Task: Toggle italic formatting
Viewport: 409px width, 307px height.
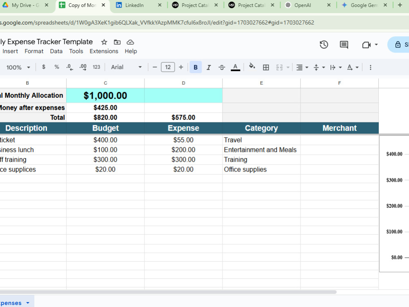Action: [209, 68]
